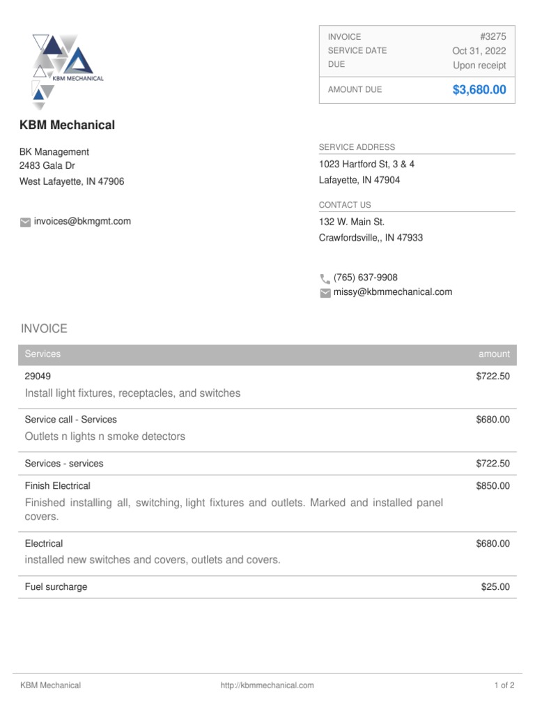Select the Fuel surcharge line item
This screenshot has width=535, height=714.
[x=56, y=587]
